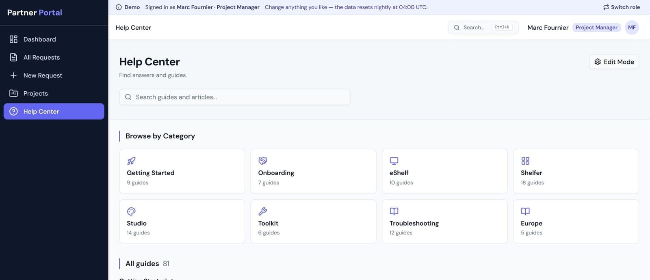Click the "14 guides" count text
Image resolution: width=650 pixels, height=280 pixels.
[138, 233]
